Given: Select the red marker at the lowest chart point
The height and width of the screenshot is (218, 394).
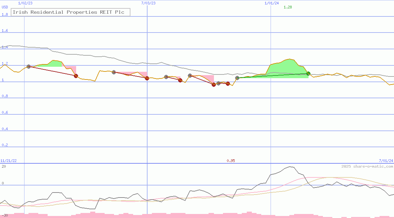Looking at the screenshot, I should (214, 85).
